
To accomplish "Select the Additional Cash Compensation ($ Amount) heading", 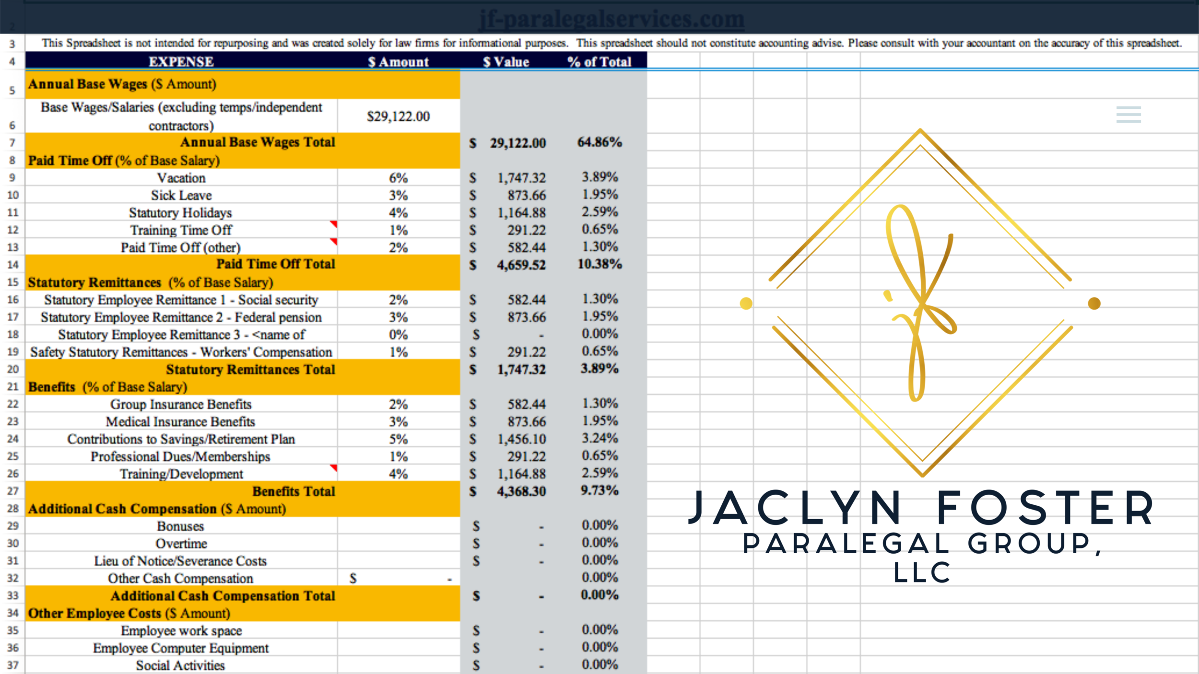I will (x=157, y=509).
